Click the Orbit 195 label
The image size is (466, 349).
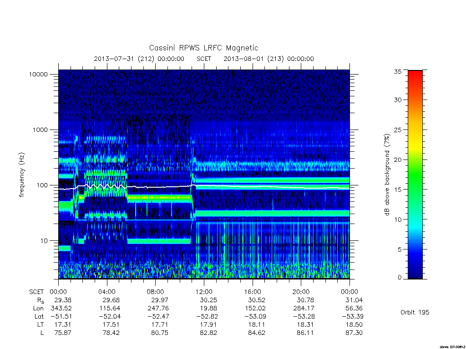tap(415, 312)
